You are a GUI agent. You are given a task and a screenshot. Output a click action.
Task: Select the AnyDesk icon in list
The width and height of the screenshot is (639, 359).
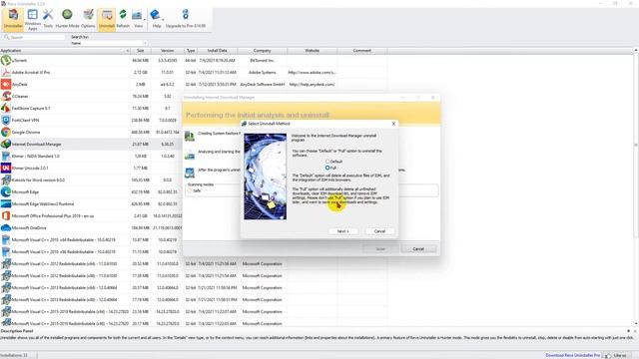coord(6,84)
